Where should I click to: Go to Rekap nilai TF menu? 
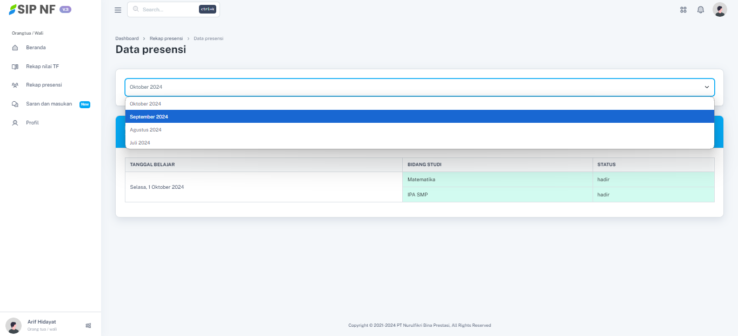pyautogui.click(x=42, y=67)
